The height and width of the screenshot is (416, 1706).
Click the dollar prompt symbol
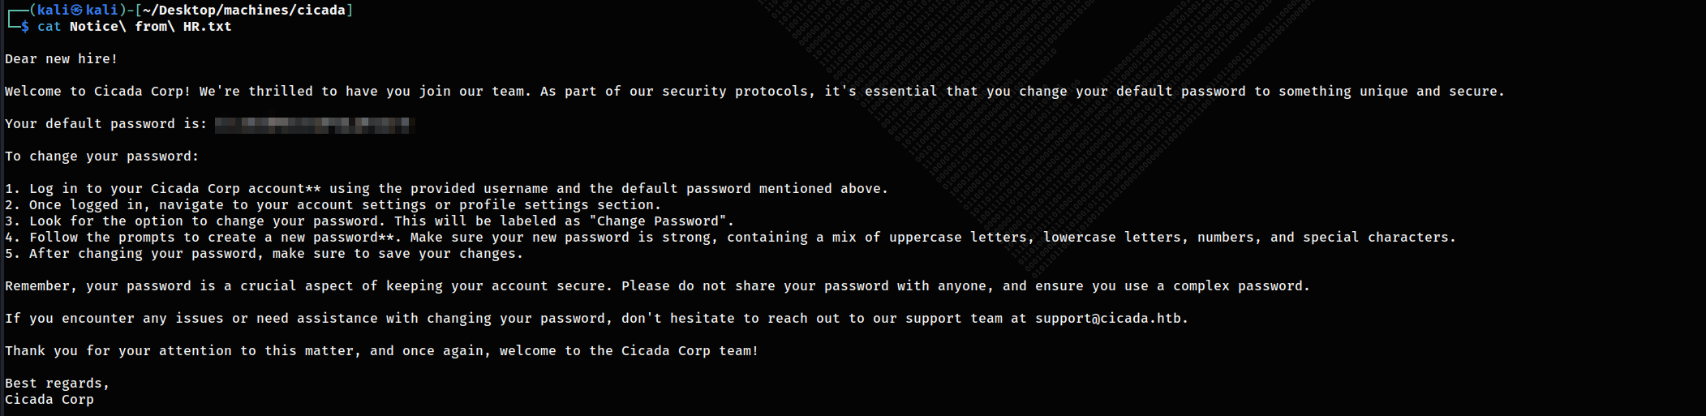pos(25,27)
